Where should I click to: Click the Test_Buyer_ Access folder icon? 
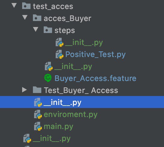coord(37,90)
